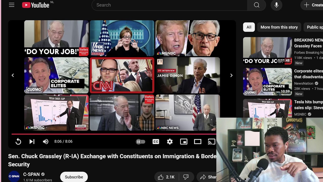323x182 pixels.
Task: Open the Forbes Grassley hand-on-chin suggestion
Action: pos(122,112)
